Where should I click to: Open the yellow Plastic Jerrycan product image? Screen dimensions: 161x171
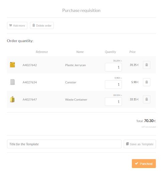click(12, 65)
